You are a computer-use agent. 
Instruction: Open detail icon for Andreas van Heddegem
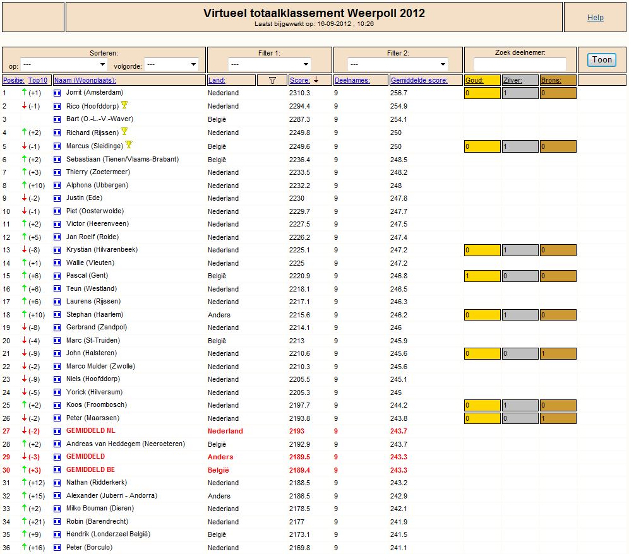57,444
